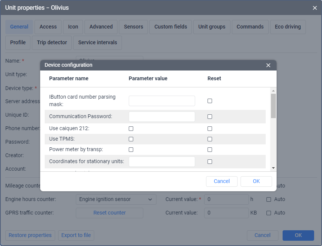Viewport: 322px width, 246px height.
Task: Open the Eco driving tab
Action: point(287,27)
